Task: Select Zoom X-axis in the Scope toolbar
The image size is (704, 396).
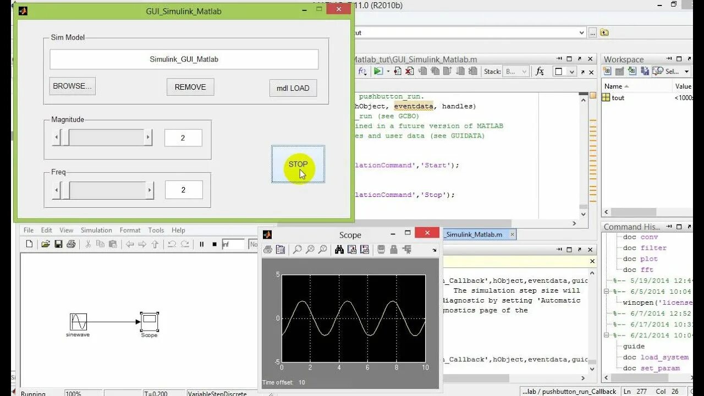Action: [310, 250]
